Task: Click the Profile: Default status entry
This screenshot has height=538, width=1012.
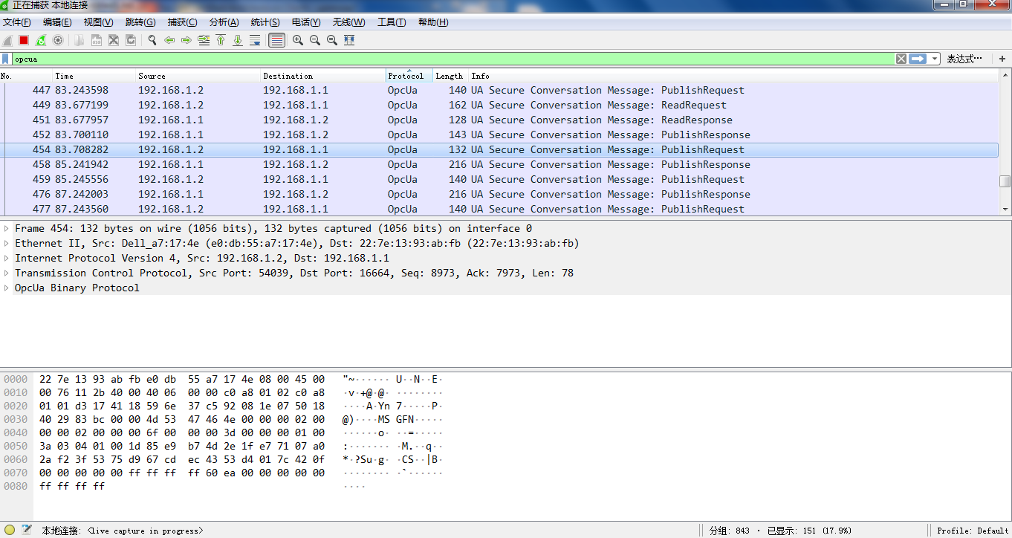Action: point(973,531)
